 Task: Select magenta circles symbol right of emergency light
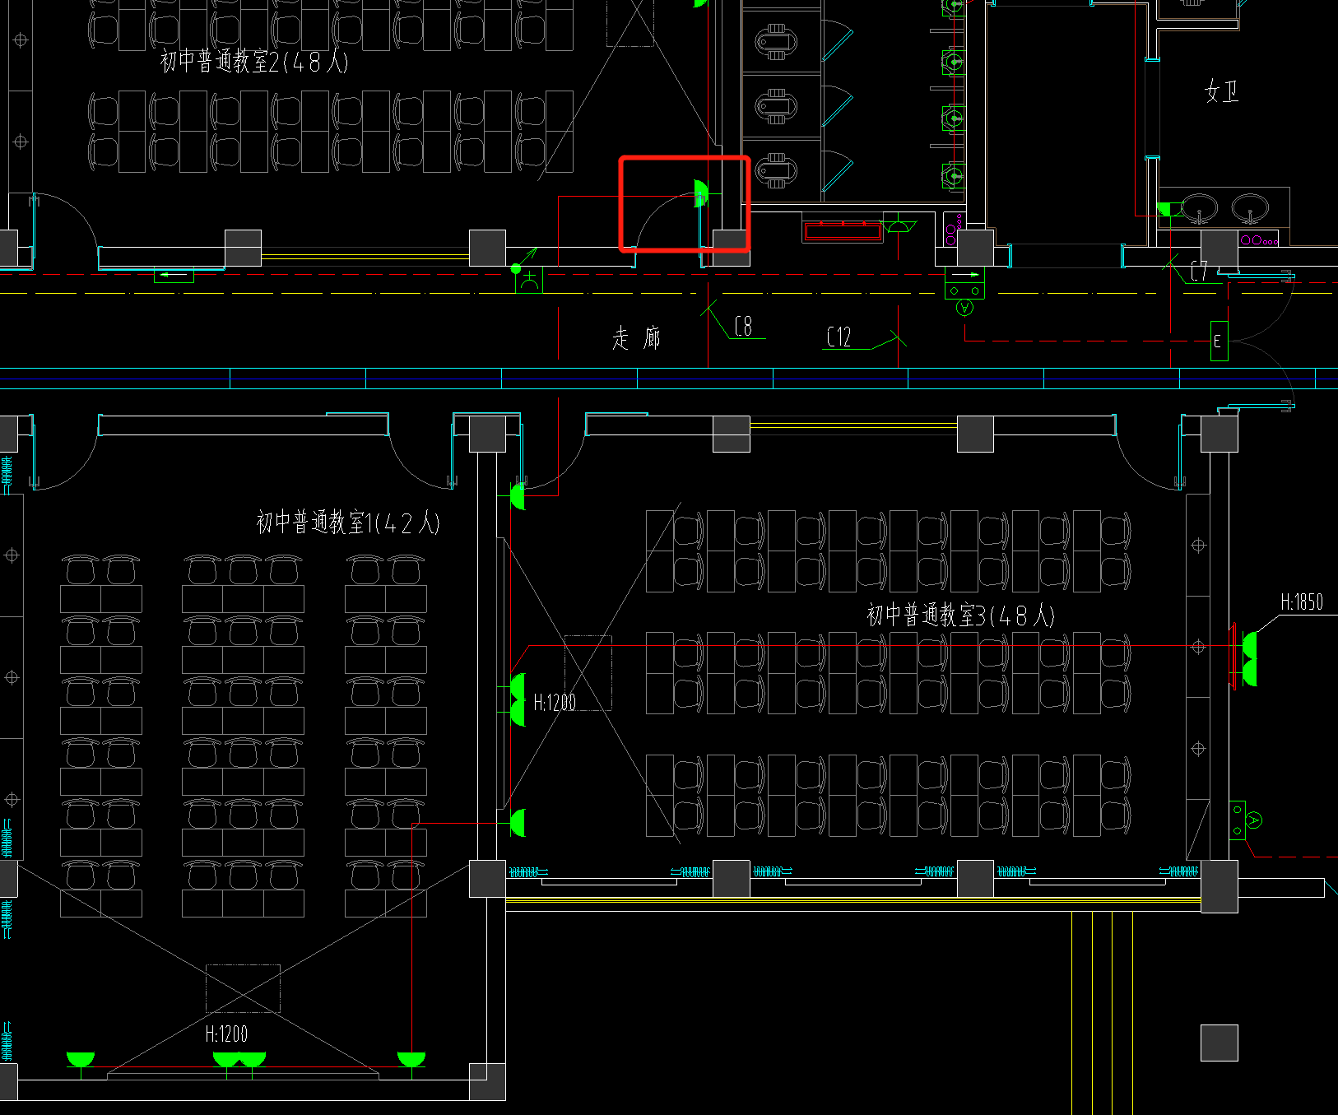[x=953, y=229]
